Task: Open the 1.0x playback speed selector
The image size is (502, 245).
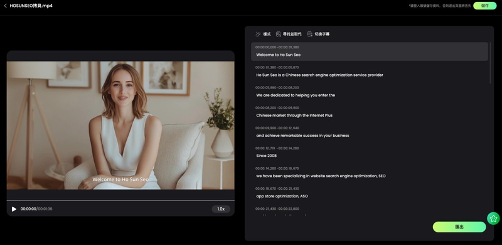Action: click(221, 209)
